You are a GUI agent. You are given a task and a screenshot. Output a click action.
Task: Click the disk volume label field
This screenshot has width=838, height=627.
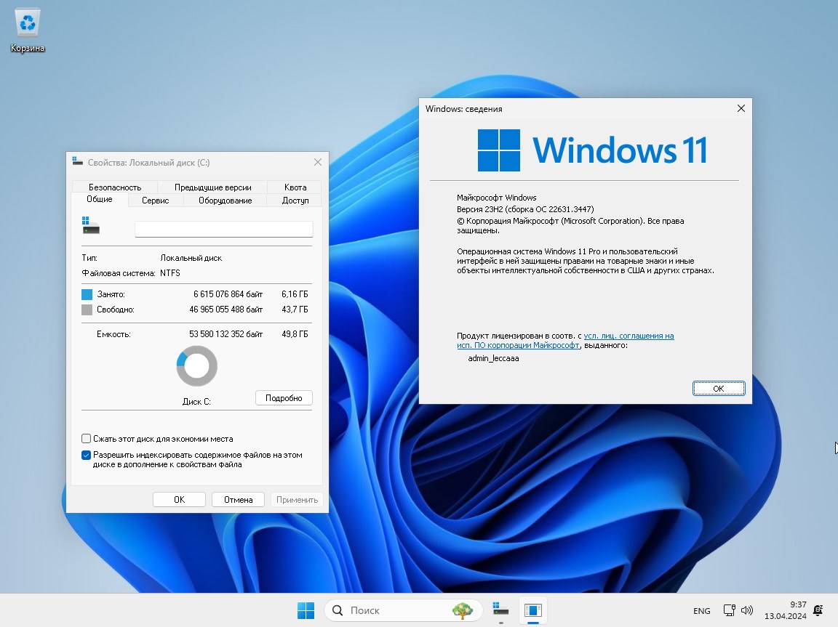point(223,229)
